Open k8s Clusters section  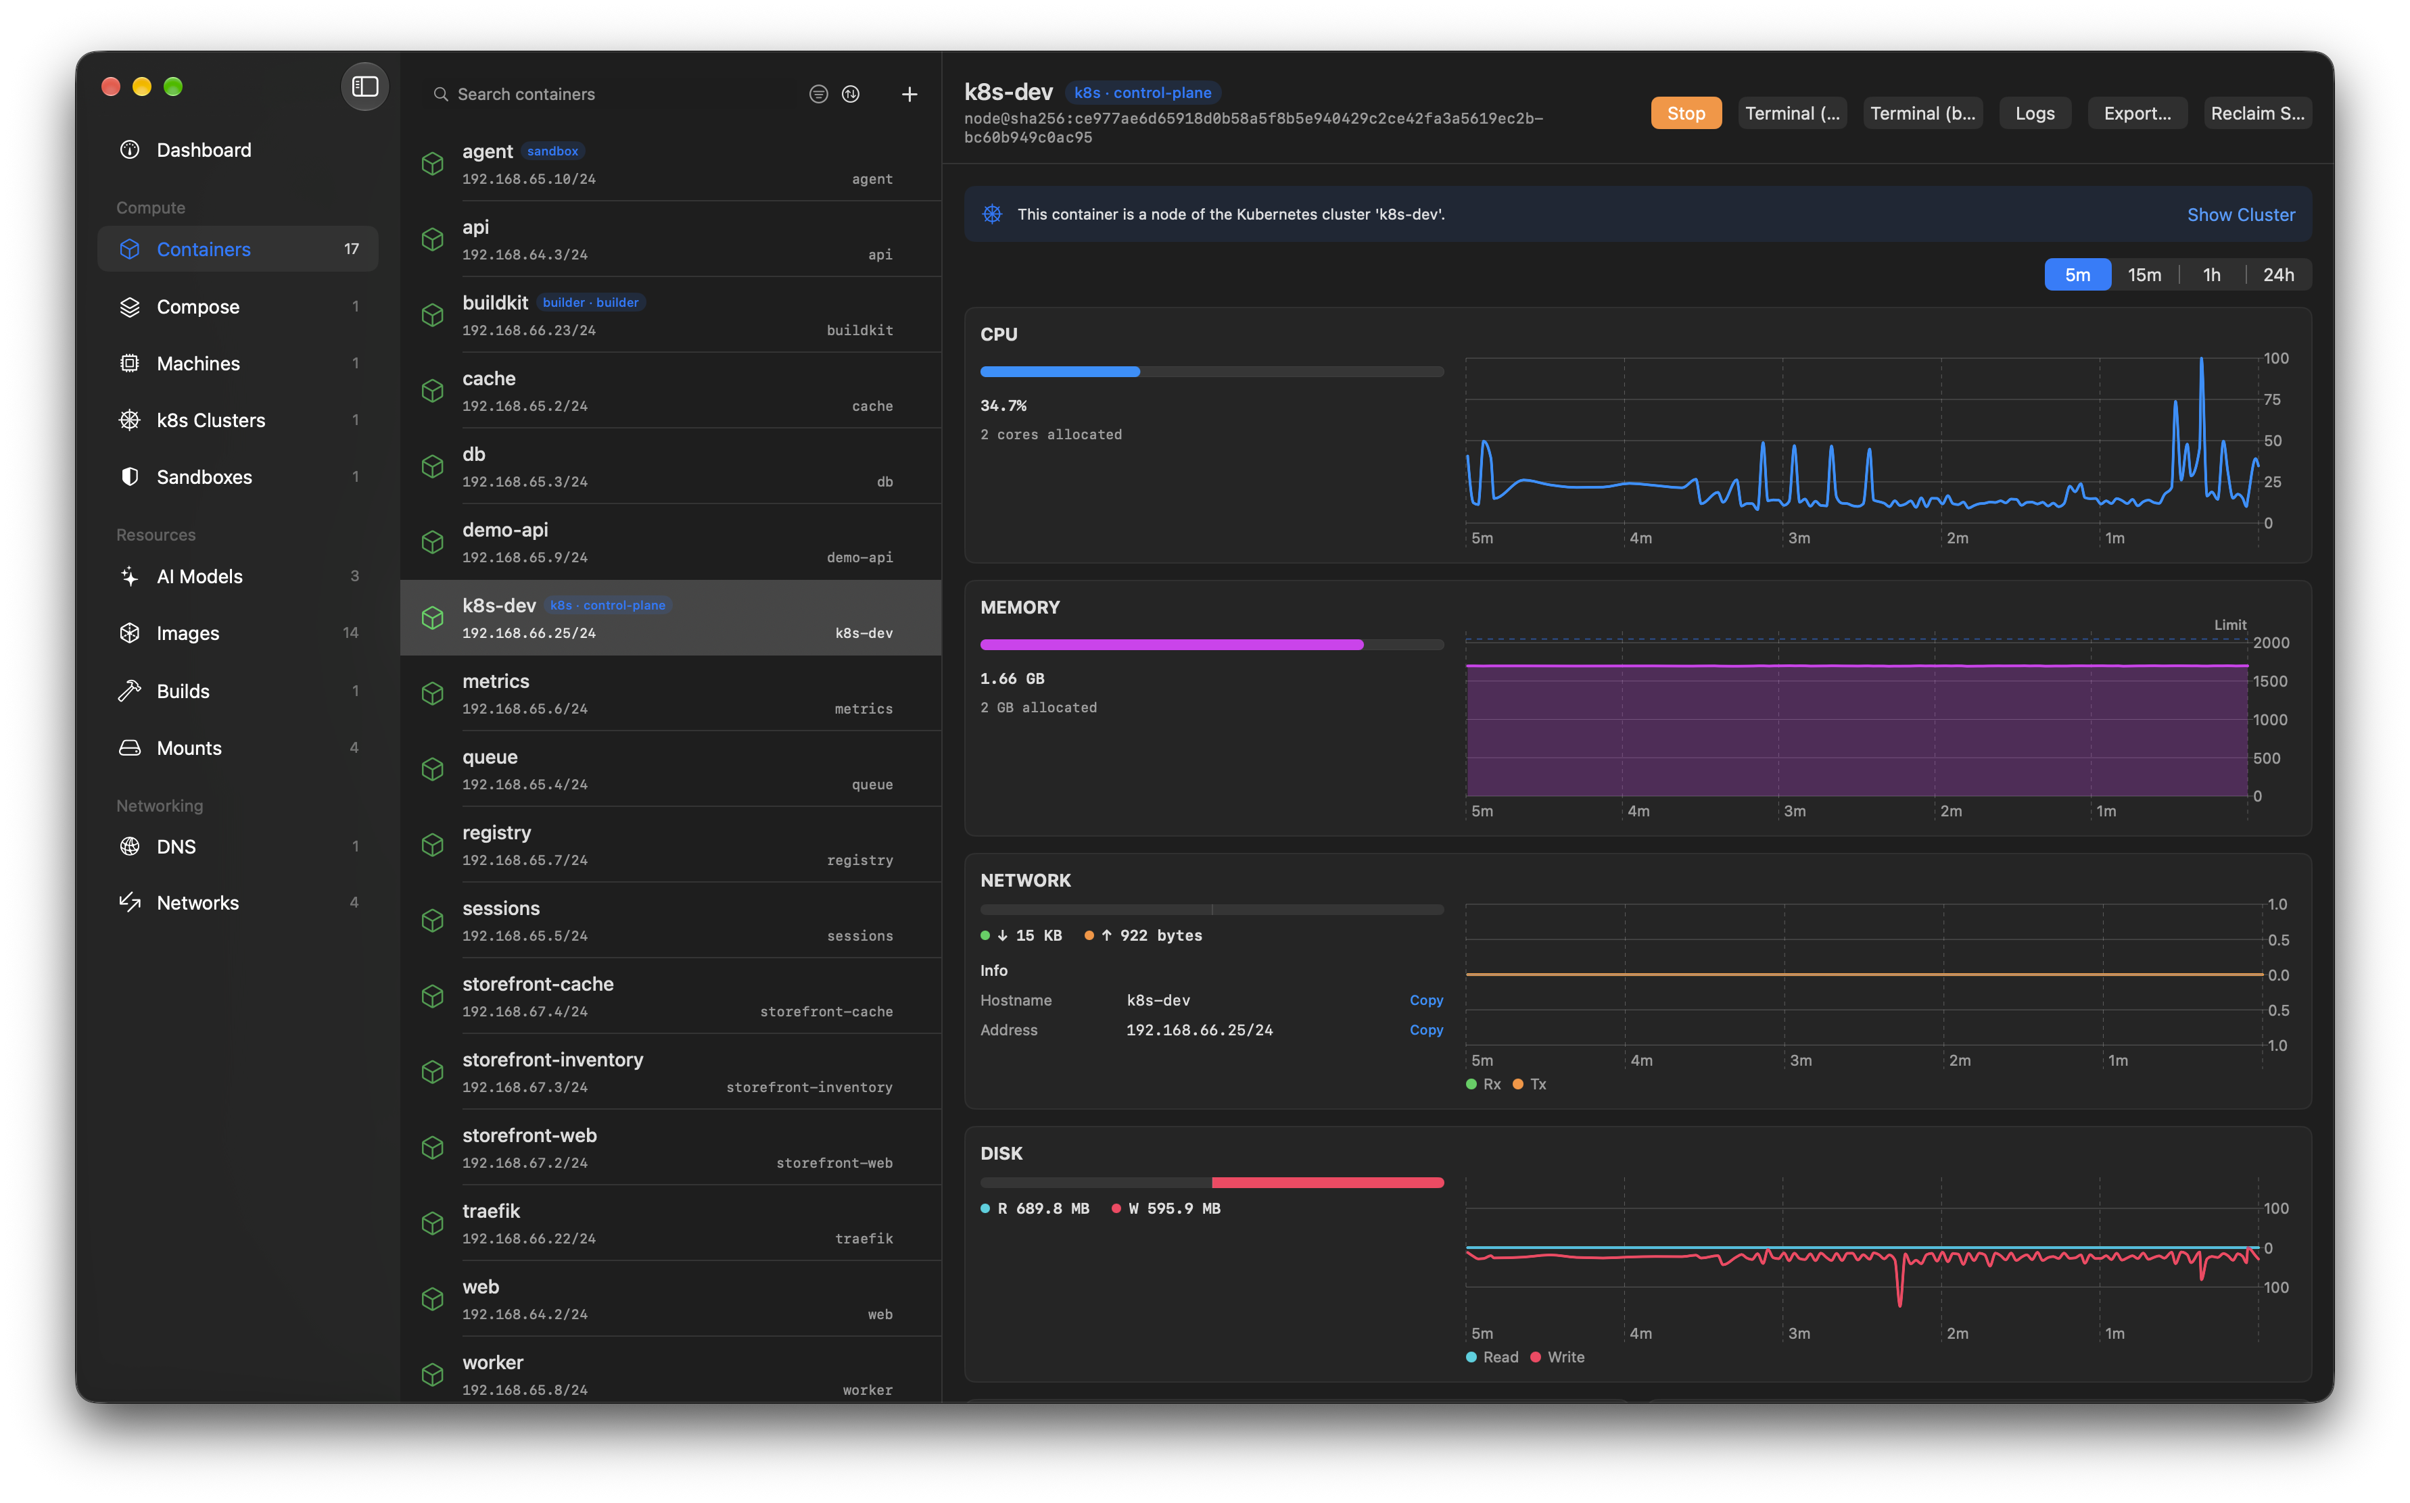click(238, 420)
